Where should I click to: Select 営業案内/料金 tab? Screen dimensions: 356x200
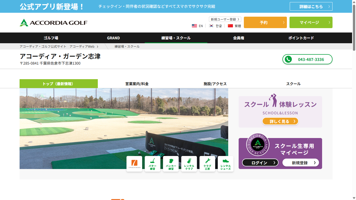click(x=137, y=84)
